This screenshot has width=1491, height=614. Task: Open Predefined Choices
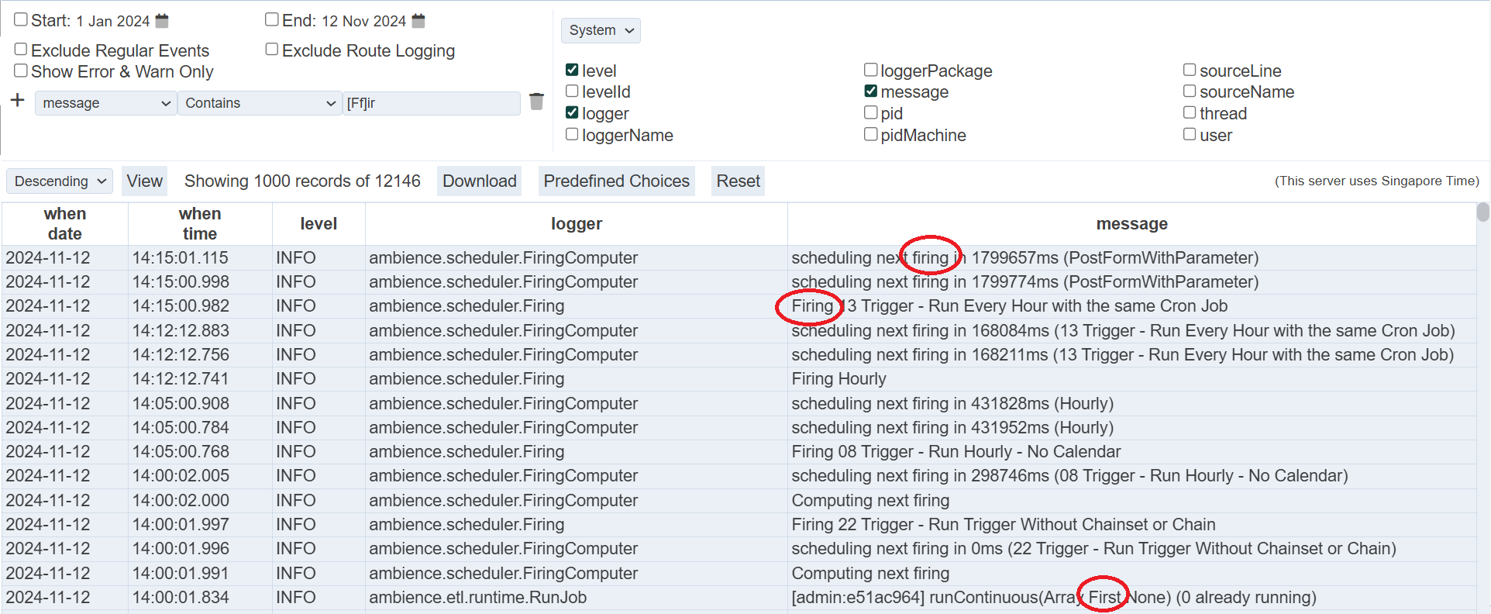(x=616, y=181)
